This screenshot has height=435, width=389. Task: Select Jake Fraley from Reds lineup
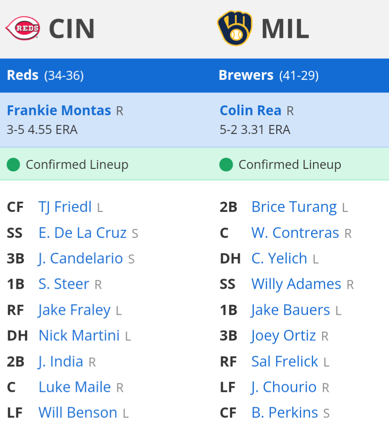click(74, 310)
